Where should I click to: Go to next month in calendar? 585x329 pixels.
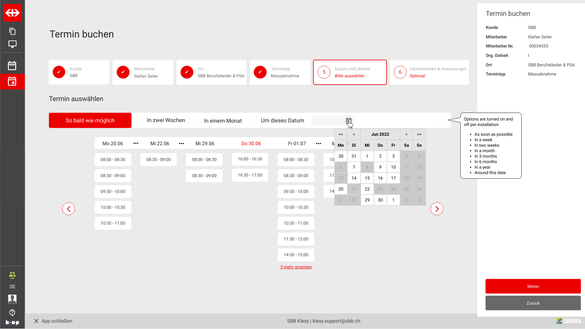[406, 134]
